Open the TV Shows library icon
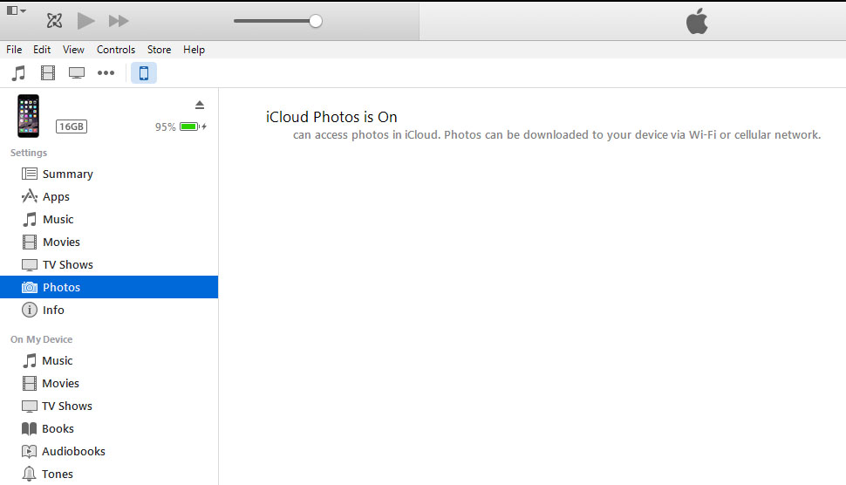Screen dimensions: 846x485 [x=77, y=72]
